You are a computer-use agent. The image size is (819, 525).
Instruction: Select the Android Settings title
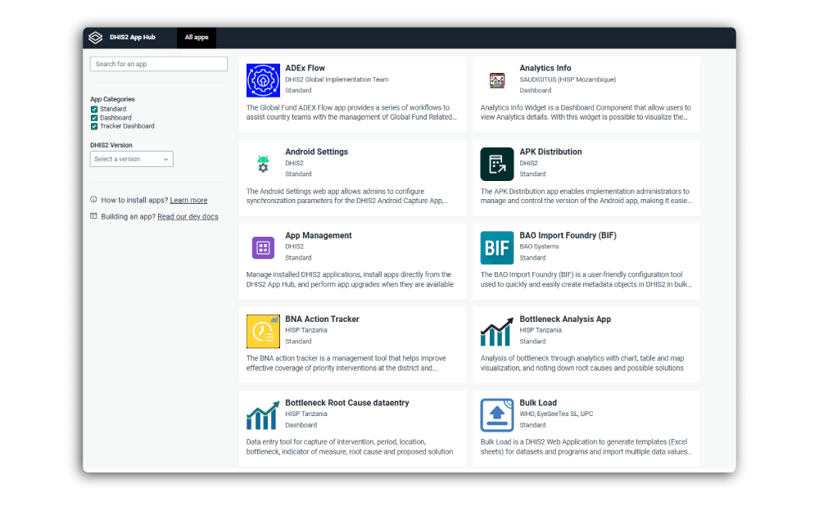(x=316, y=152)
